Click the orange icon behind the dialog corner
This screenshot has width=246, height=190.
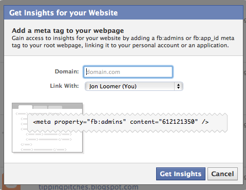click(11, 187)
